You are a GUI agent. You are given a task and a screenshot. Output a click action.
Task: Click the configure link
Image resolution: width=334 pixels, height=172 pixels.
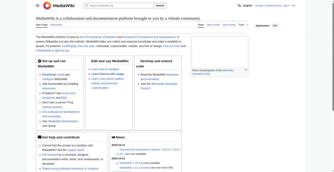pyautogui.click(x=48, y=79)
